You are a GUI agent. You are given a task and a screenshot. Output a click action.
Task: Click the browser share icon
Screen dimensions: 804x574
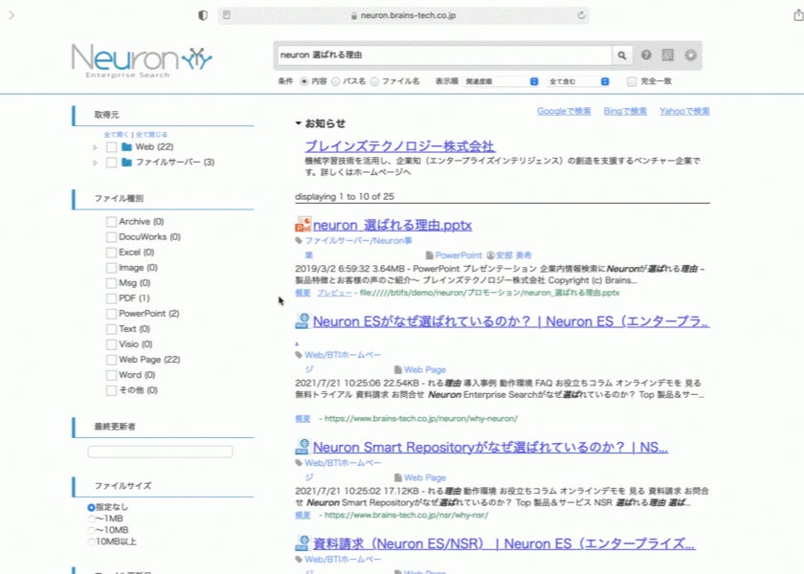click(798, 15)
